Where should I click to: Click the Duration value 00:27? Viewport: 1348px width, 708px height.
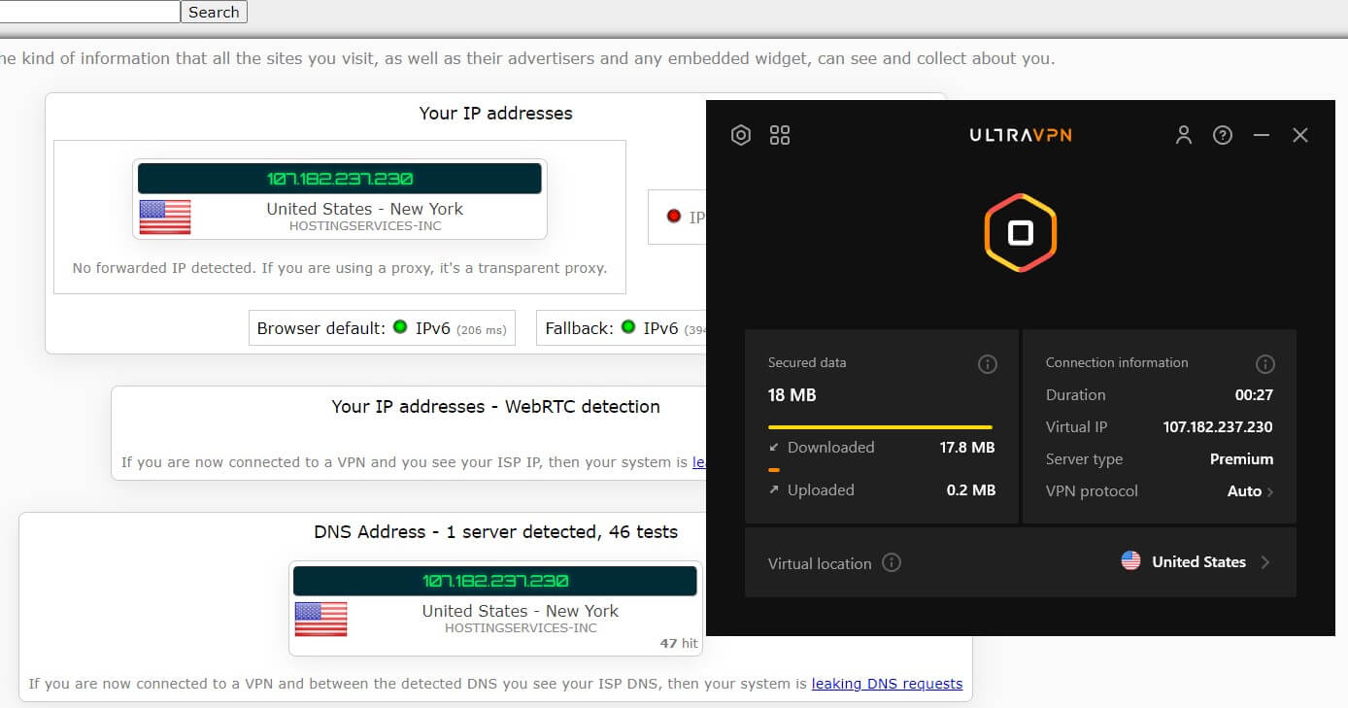click(1254, 395)
